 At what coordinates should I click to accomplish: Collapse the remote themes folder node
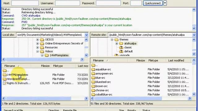click(112, 39)
